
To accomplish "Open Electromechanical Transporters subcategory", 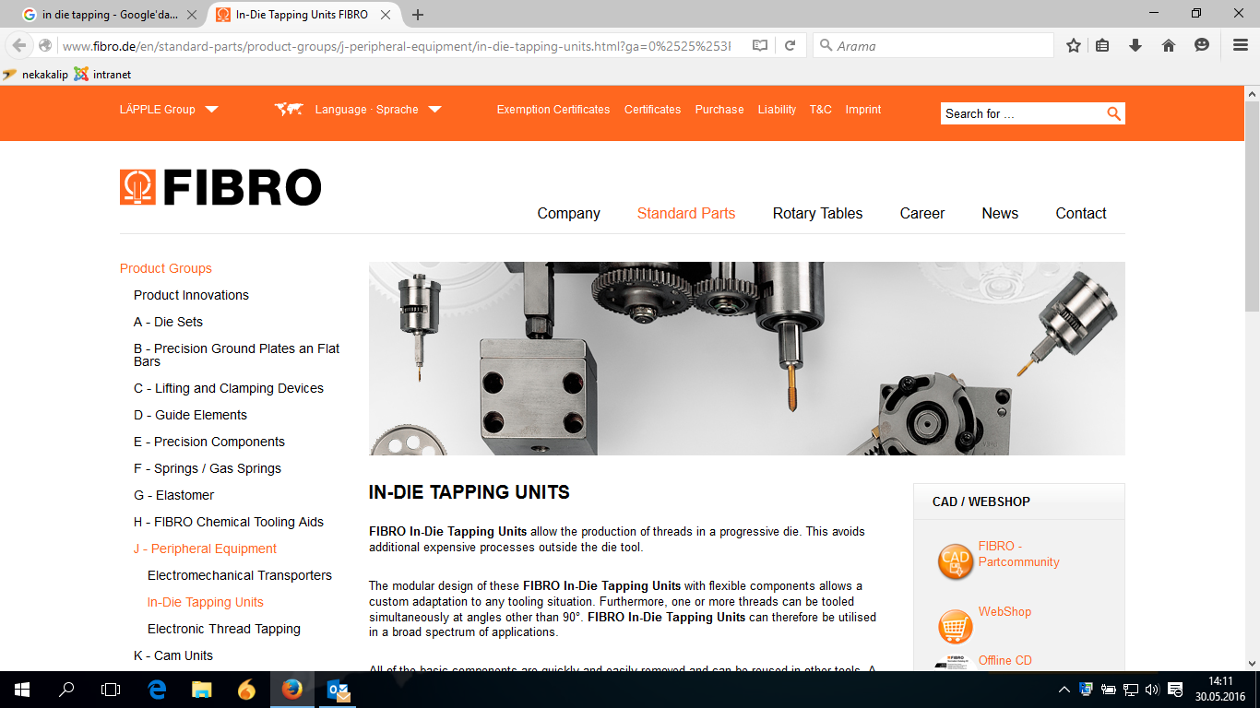I will [x=240, y=575].
